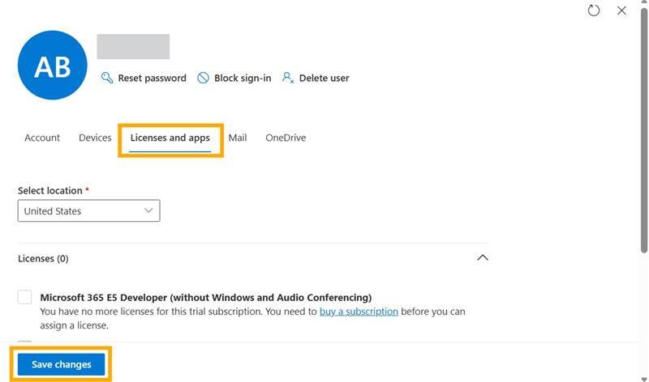Toggle Microsoft 365 E5 Developer license checkbox
This screenshot has width=649, height=382.
click(25, 297)
